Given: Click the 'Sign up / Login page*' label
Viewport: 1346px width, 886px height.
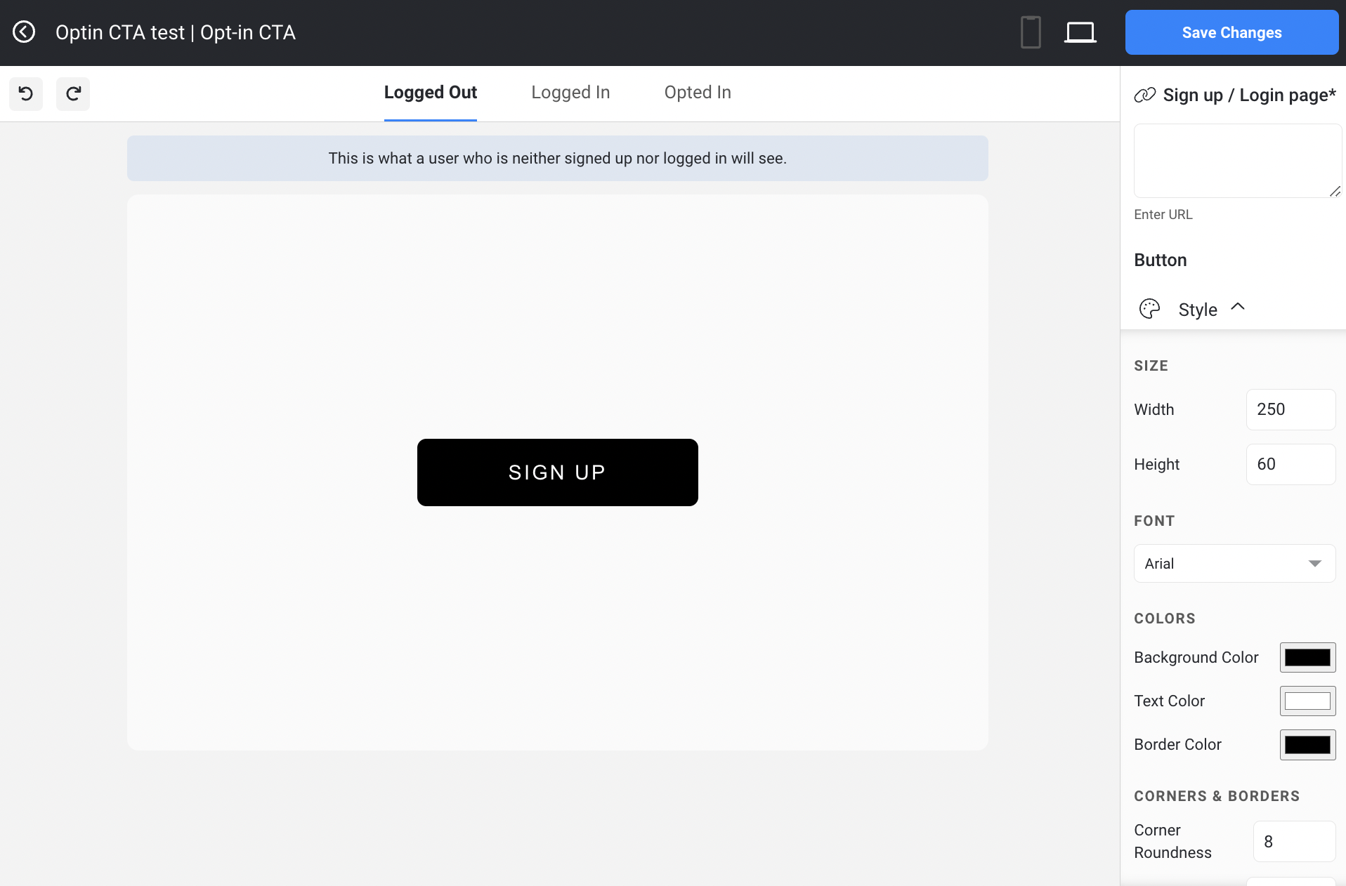Looking at the screenshot, I should click(x=1249, y=95).
